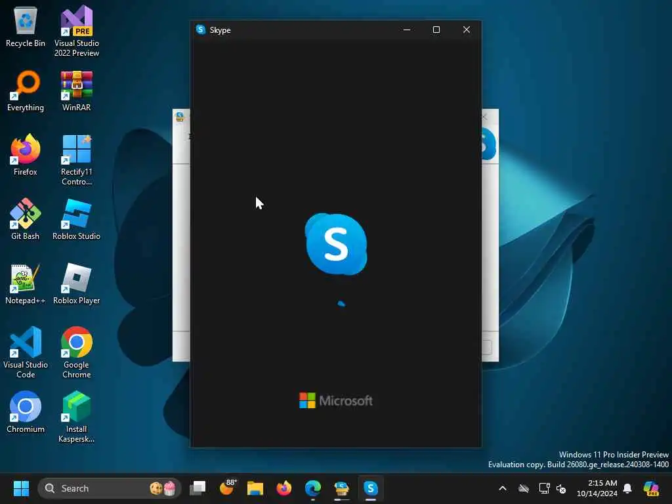Image resolution: width=672 pixels, height=504 pixels.
Task: Click the installer window's title bar icon
Action: (180, 117)
